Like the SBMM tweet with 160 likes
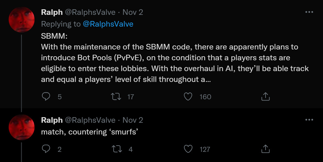 (188, 97)
